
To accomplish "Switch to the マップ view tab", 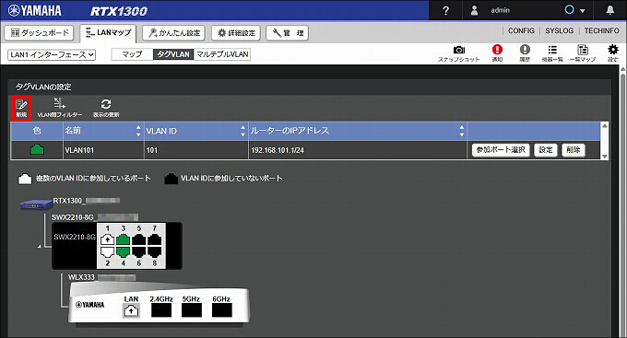I will coord(132,54).
